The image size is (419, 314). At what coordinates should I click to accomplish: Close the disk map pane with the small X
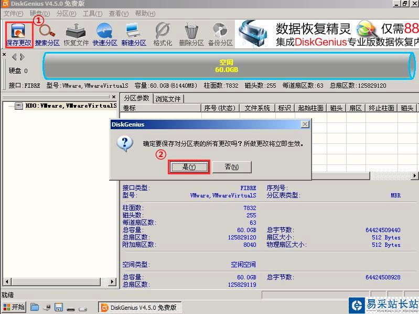click(4, 54)
